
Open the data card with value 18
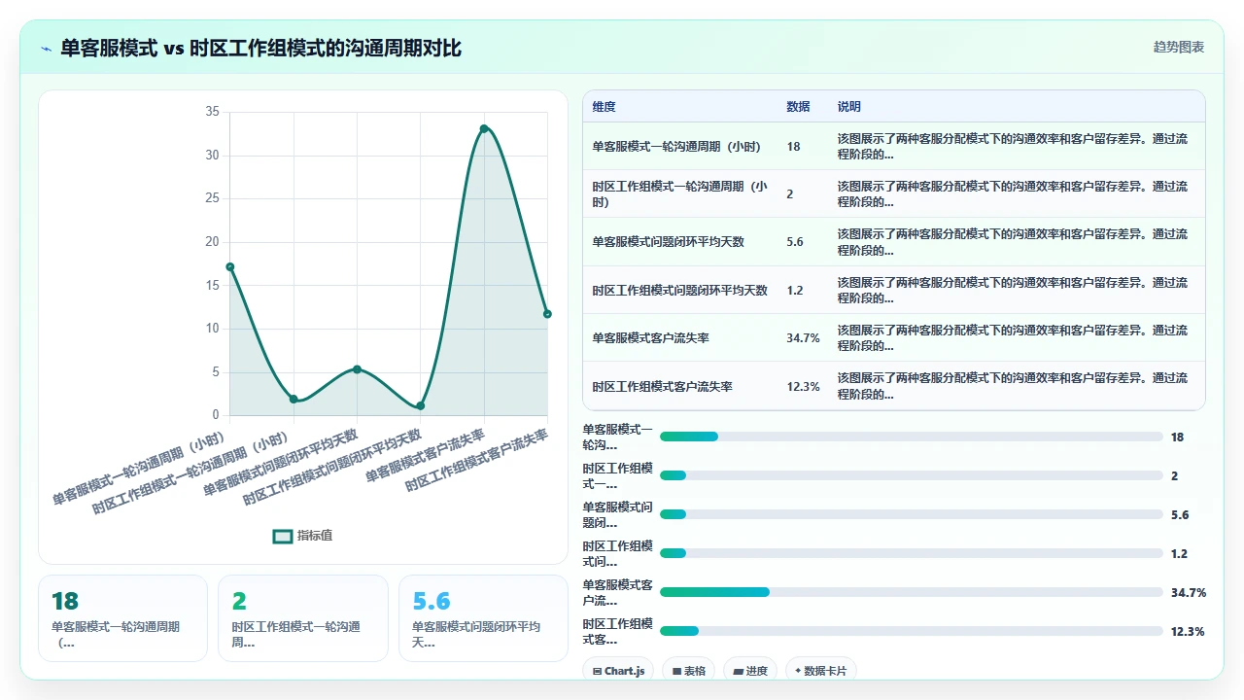click(x=122, y=618)
